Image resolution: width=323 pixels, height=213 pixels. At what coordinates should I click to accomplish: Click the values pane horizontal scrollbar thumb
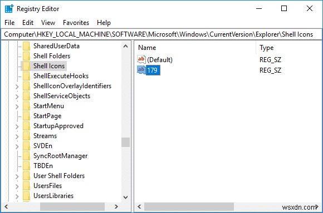pyautogui.click(x=189, y=206)
